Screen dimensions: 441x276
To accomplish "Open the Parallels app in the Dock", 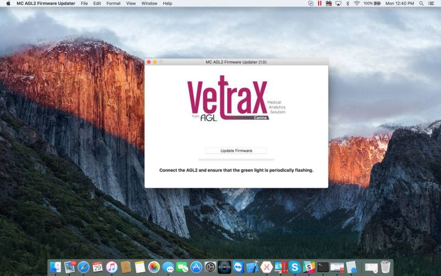I will [281, 267].
